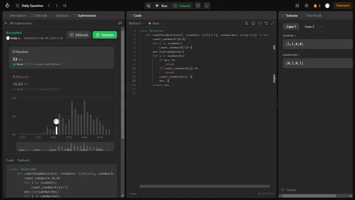Open the notes icon beside timer
The image size is (355, 200).
[x=207, y=6]
